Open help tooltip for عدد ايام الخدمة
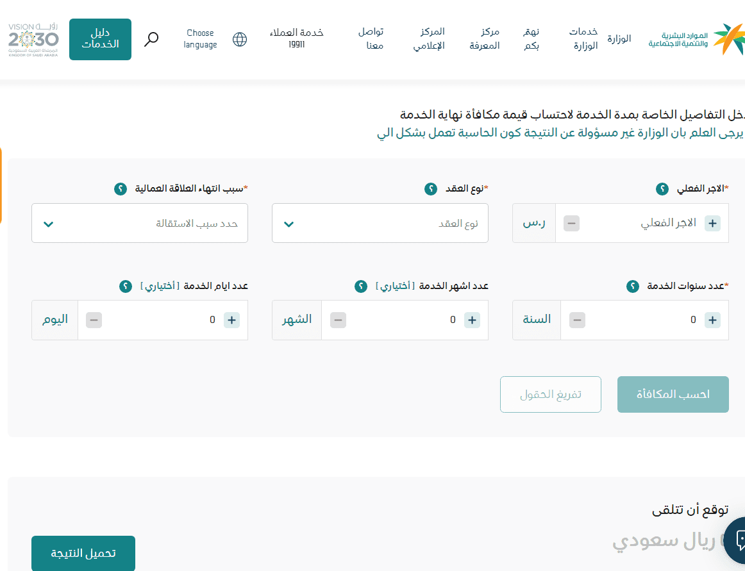This screenshot has height=571, width=745. (x=126, y=286)
